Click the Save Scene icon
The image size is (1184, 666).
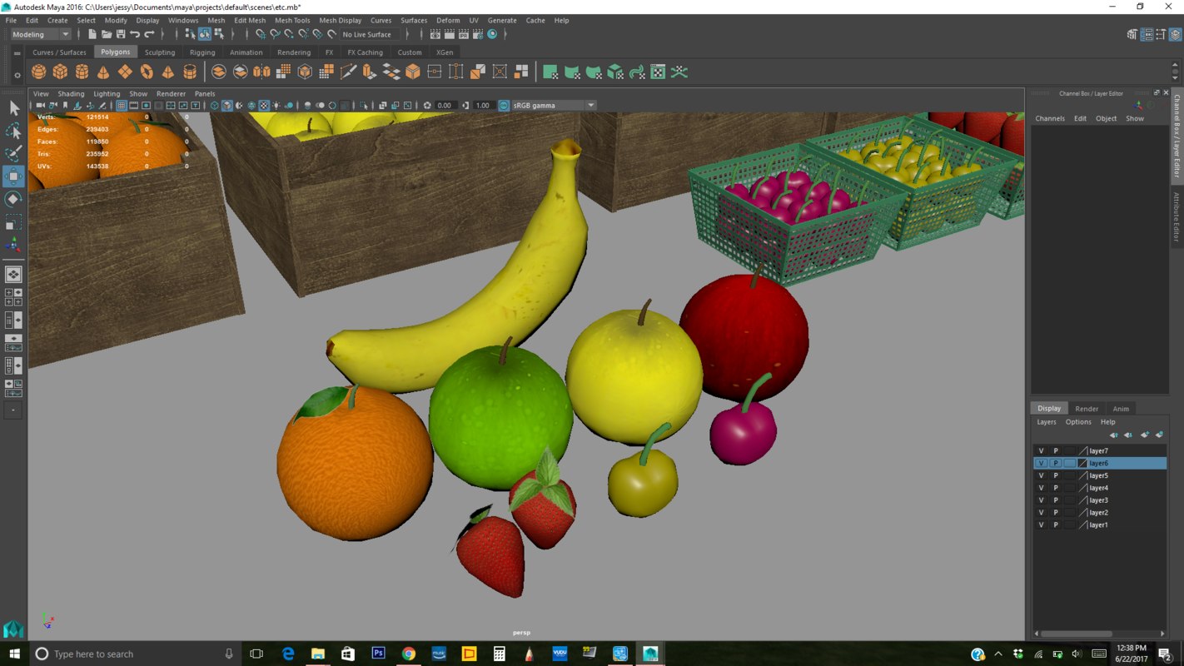pos(119,34)
